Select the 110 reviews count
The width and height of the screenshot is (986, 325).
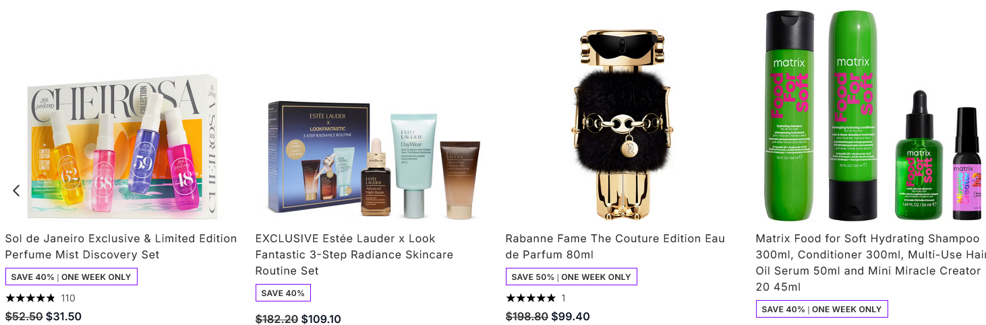tap(68, 298)
